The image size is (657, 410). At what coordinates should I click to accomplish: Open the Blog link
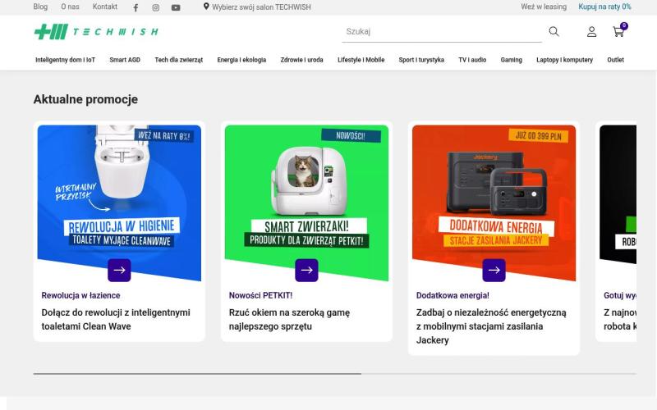tap(40, 7)
